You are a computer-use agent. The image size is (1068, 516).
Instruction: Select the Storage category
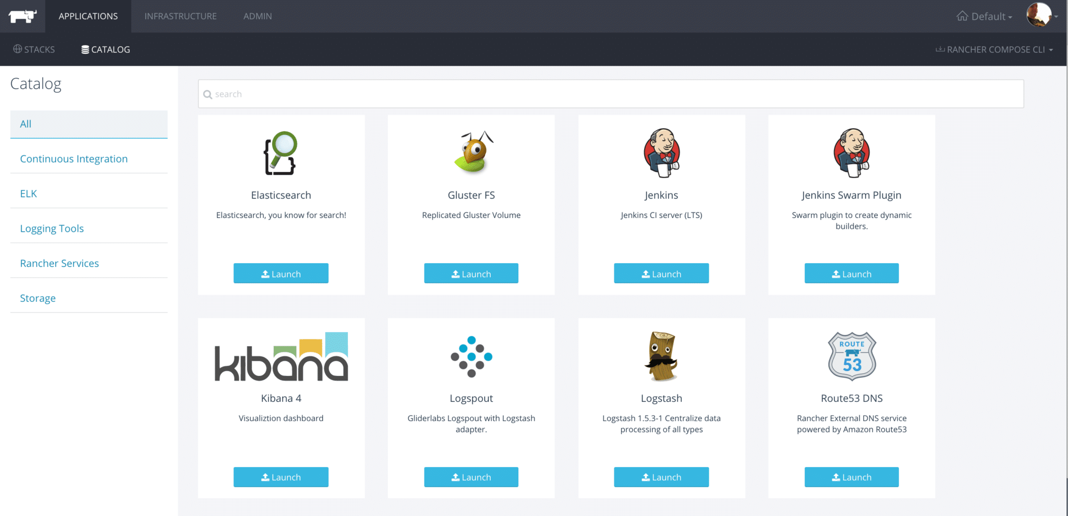point(38,298)
